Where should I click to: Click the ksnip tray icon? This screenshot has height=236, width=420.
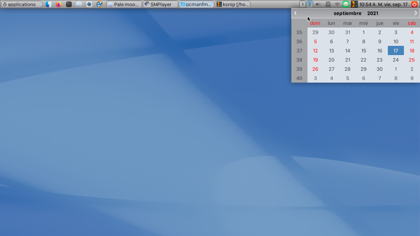(x=354, y=4)
